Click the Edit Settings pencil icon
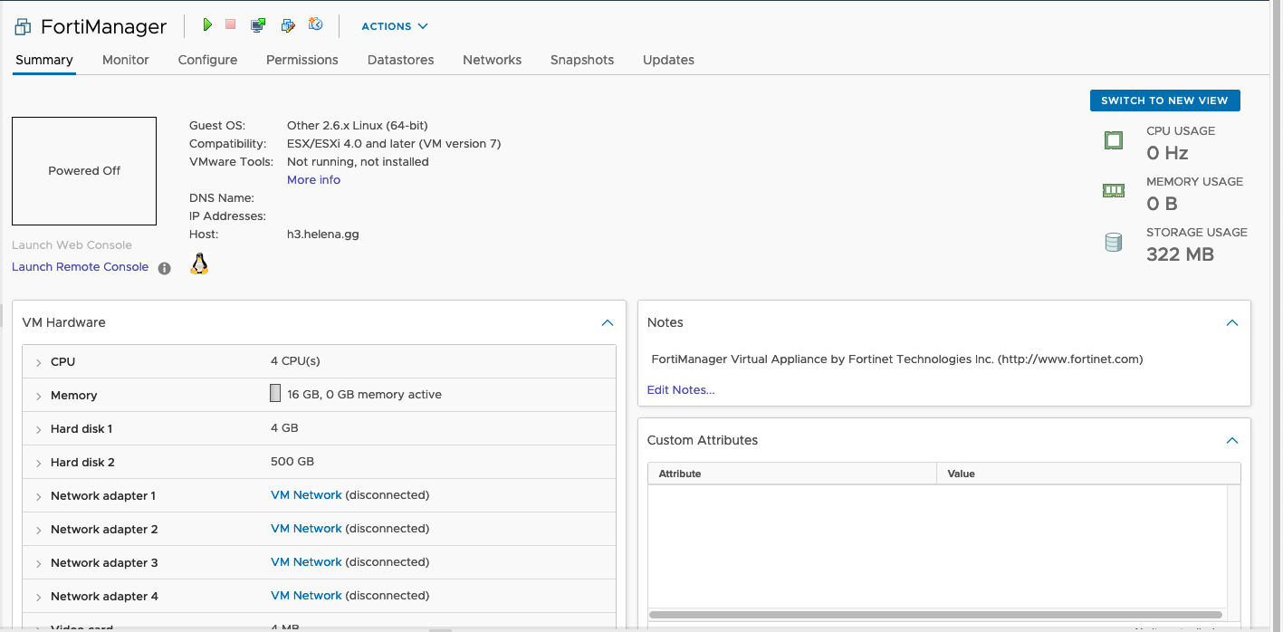Viewport: 1283px width, 632px height. click(x=288, y=25)
